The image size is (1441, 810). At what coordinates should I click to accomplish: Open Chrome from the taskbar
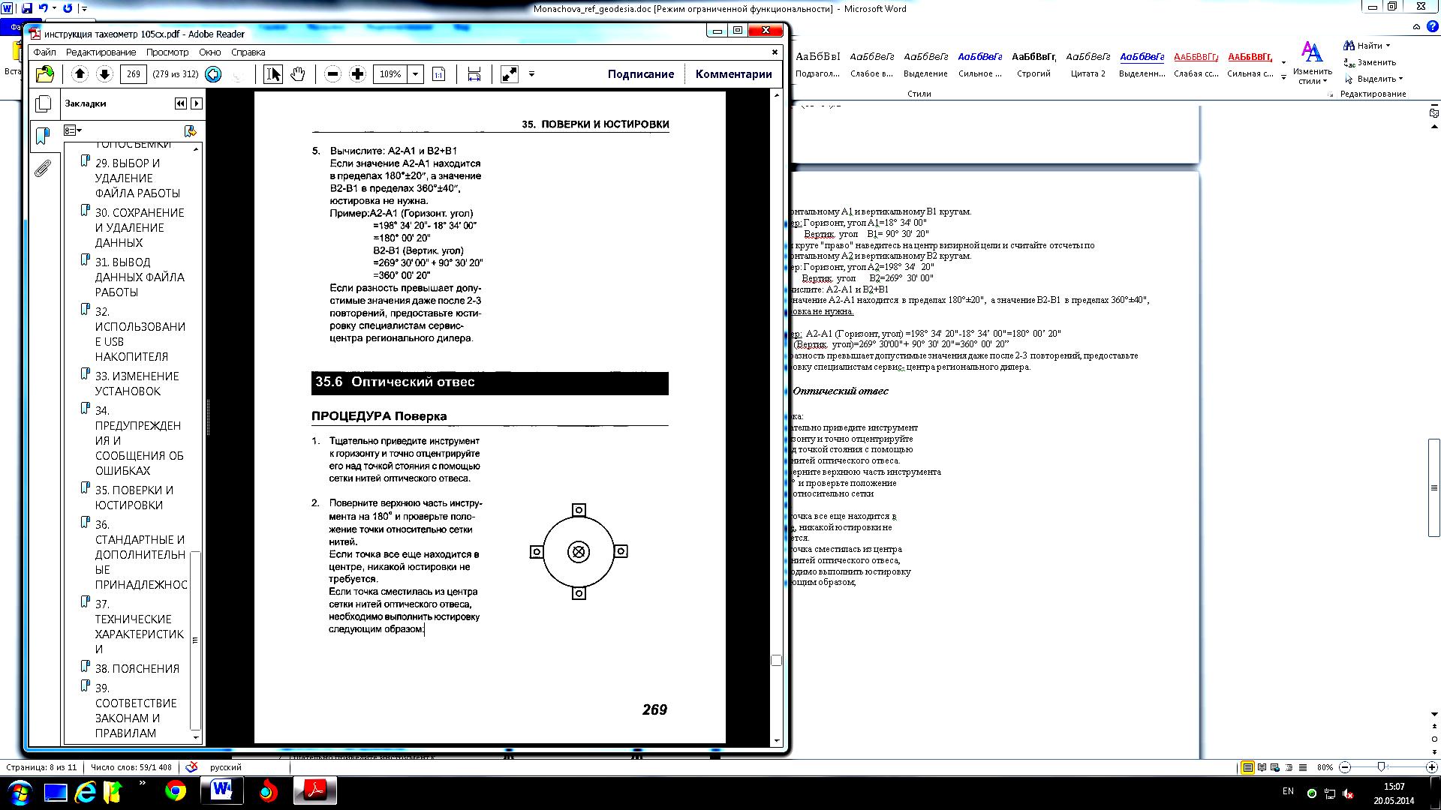176,791
